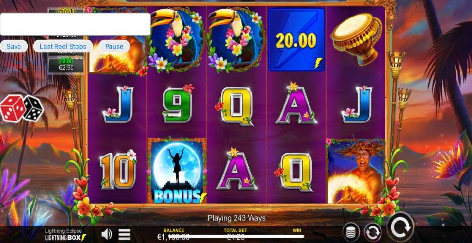The width and height of the screenshot is (472, 243).
Task: Open the autoplay circular arrows icon
Action: click(373, 233)
